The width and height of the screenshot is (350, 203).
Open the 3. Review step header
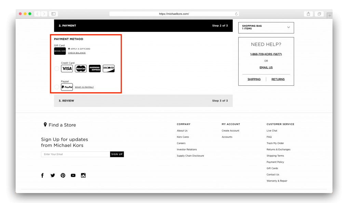click(143, 100)
